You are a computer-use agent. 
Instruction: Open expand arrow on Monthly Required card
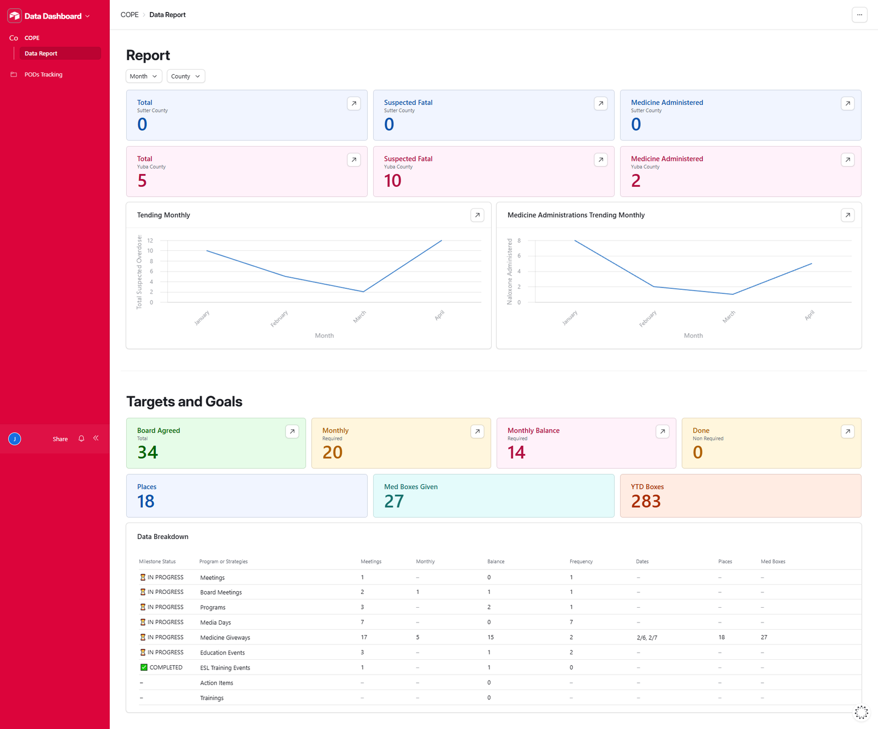477,431
